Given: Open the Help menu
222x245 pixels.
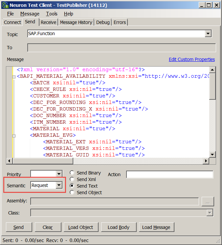Looking at the screenshot, I should (x=69, y=14).
